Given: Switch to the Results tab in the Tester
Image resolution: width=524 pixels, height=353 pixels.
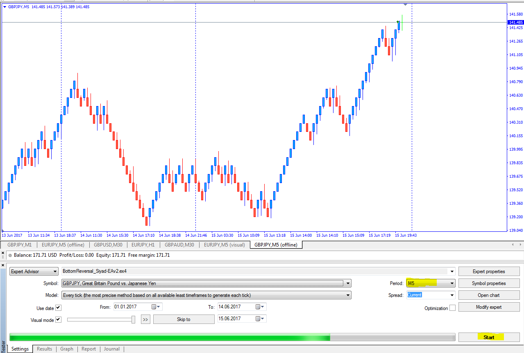Looking at the screenshot, I should point(44,349).
